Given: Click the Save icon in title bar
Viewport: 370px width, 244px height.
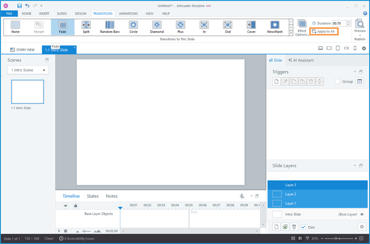Looking at the screenshot, I should coord(19,6).
